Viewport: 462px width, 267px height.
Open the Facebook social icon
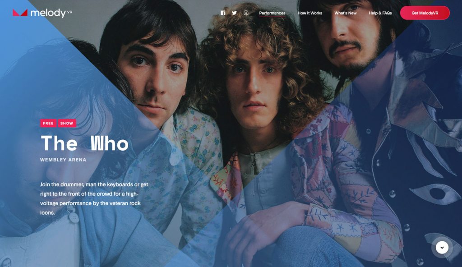pos(223,13)
